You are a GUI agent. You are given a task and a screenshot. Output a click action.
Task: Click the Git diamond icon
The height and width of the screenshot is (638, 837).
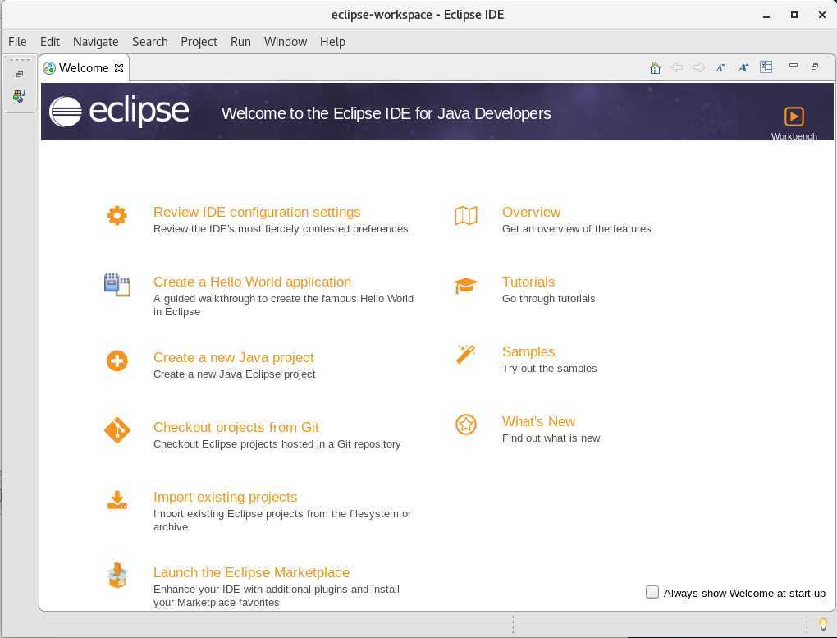pos(117,430)
